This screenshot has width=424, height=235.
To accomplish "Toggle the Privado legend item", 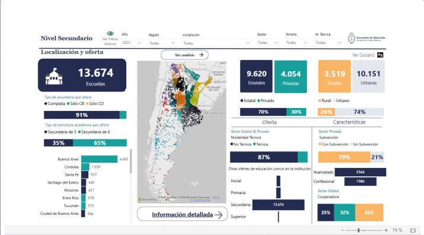I will coord(266,101).
